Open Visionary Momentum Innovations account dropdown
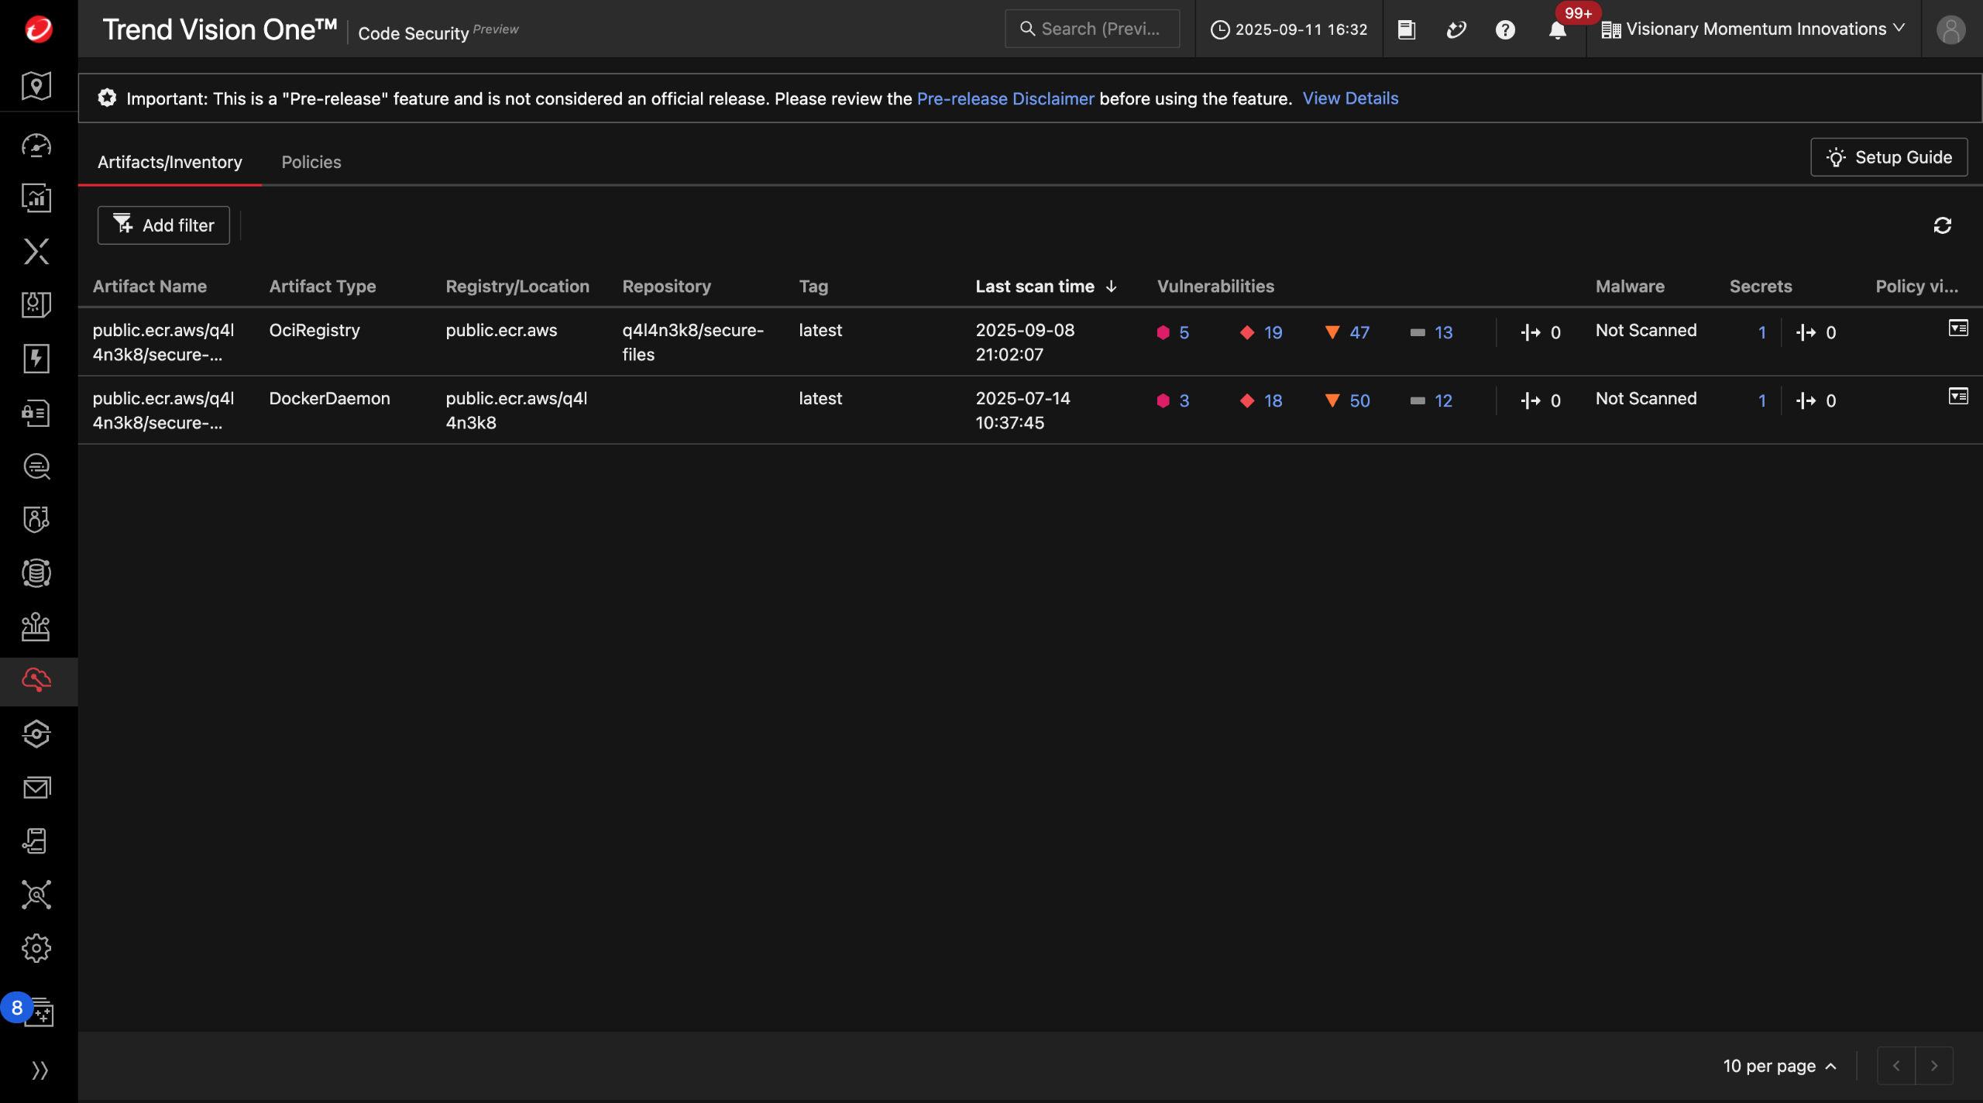1983x1103 pixels. pyautogui.click(x=1754, y=29)
